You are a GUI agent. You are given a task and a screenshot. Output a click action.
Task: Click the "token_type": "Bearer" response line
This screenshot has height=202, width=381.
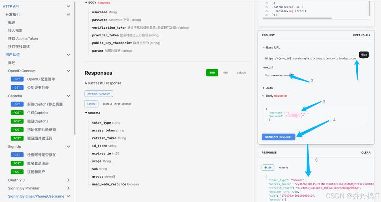(287, 180)
